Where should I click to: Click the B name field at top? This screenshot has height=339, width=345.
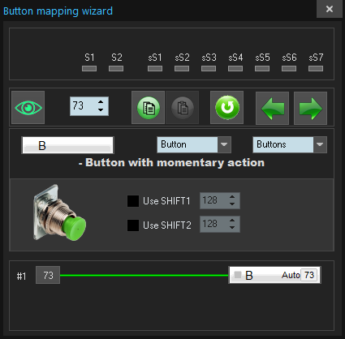click(x=67, y=145)
